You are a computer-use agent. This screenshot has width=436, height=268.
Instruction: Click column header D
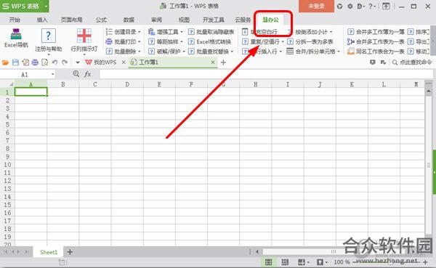pos(127,84)
